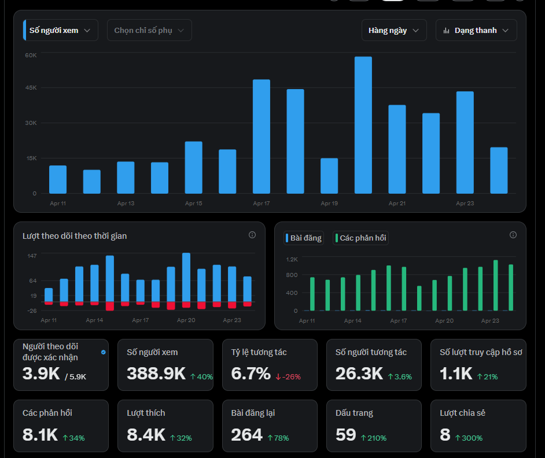Select the Lượt chia sẻ card

pos(478,426)
